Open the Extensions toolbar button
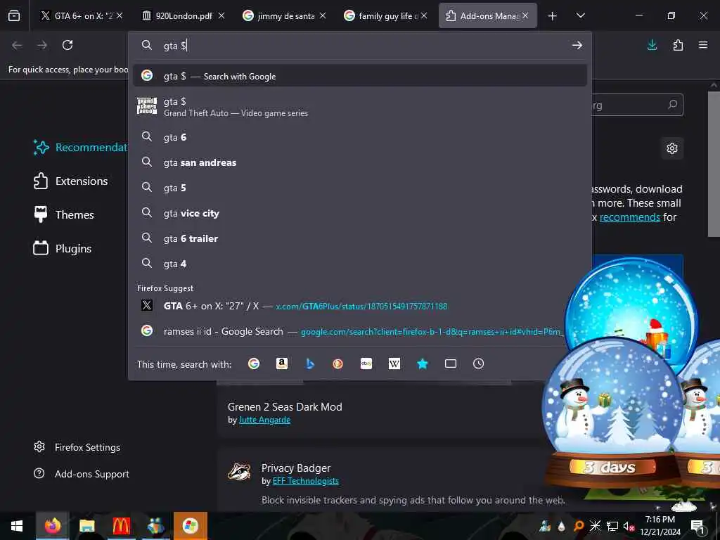The image size is (720, 540). pyautogui.click(x=678, y=45)
